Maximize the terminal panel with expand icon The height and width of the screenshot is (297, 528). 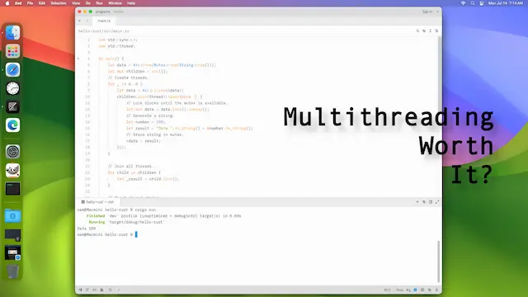(x=437, y=201)
